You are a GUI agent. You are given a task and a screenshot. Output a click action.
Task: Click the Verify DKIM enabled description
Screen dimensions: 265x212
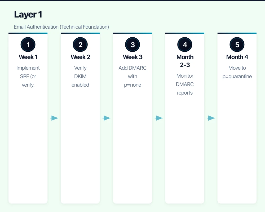[80, 76]
